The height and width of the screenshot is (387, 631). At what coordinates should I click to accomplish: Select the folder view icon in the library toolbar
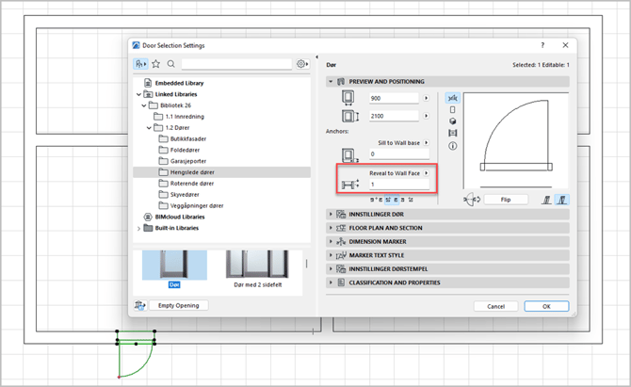coord(141,64)
